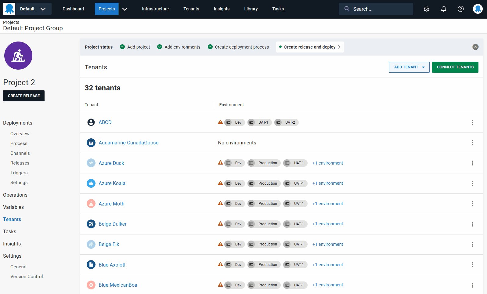Click the Blue MexicanBoa tenant icon
The image size is (487, 294).
(x=91, y=285)
